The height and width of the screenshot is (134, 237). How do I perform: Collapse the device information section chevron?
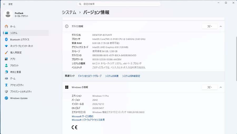[x=221, y=26]
